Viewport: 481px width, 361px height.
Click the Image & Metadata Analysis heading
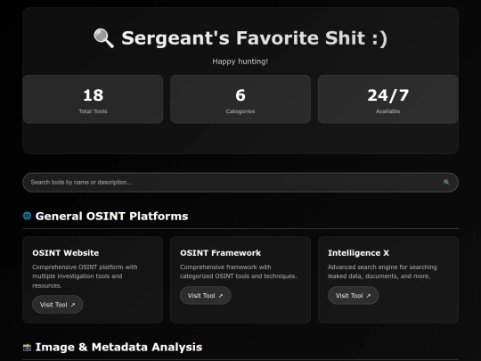pyautogui.click(x=118, y=348)
